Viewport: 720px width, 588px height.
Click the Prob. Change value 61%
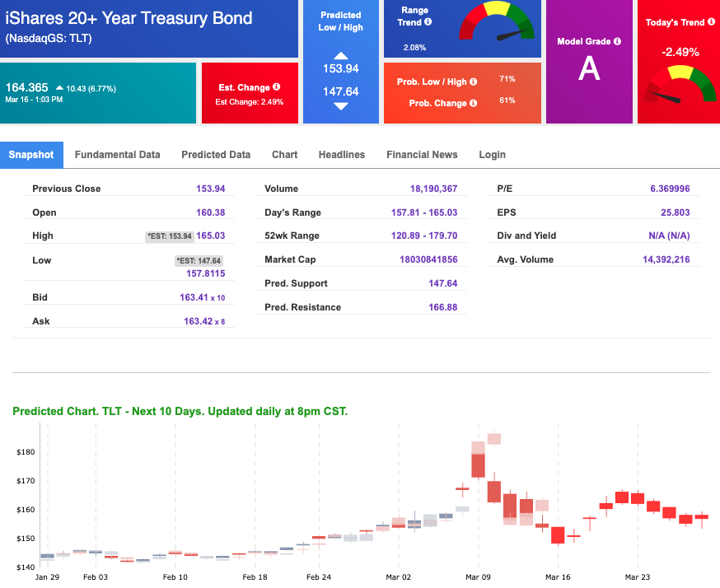pos(507,100)
